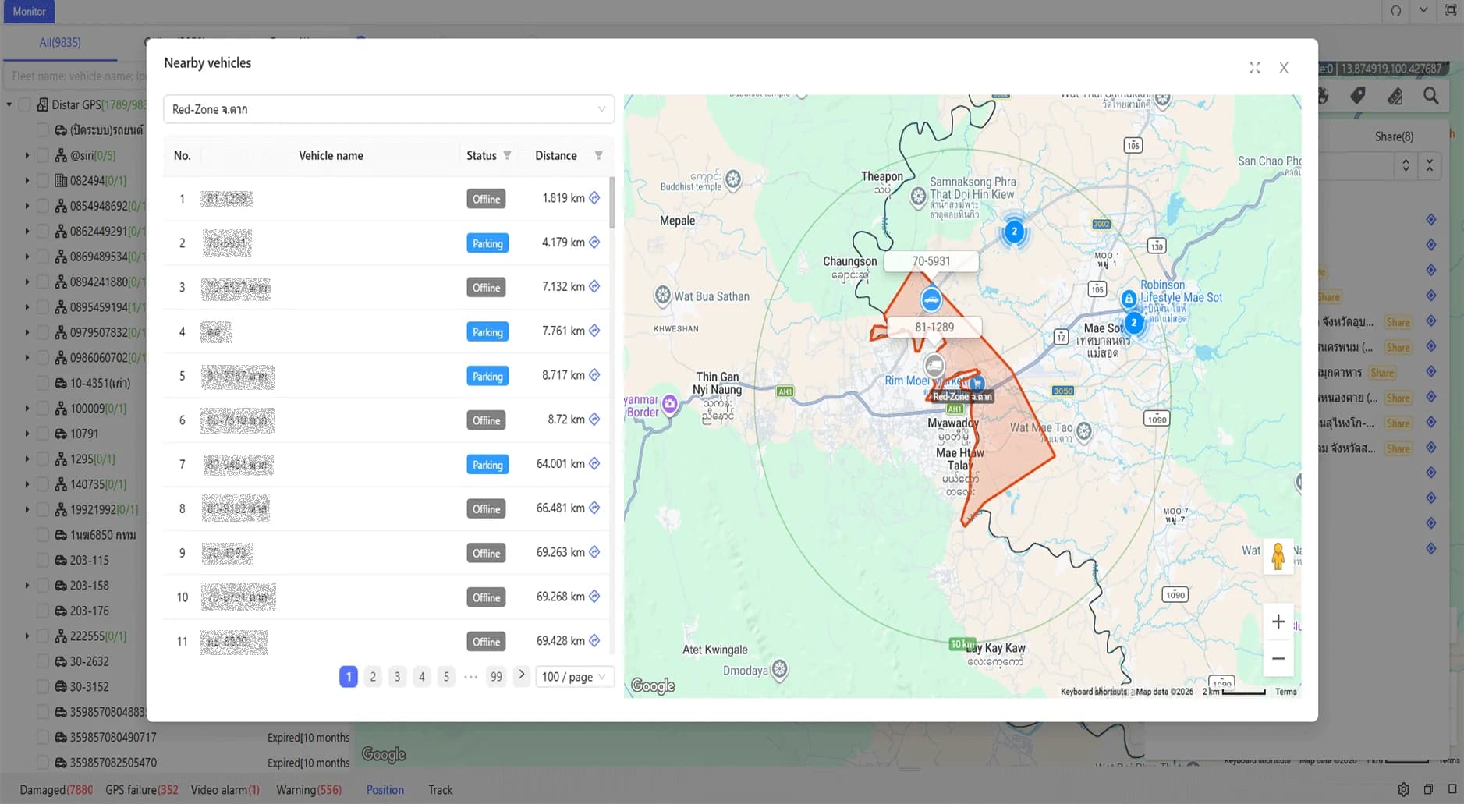Click GPS failure(352 status counter
Screen dimensions: 1464x804
point(142,789)
